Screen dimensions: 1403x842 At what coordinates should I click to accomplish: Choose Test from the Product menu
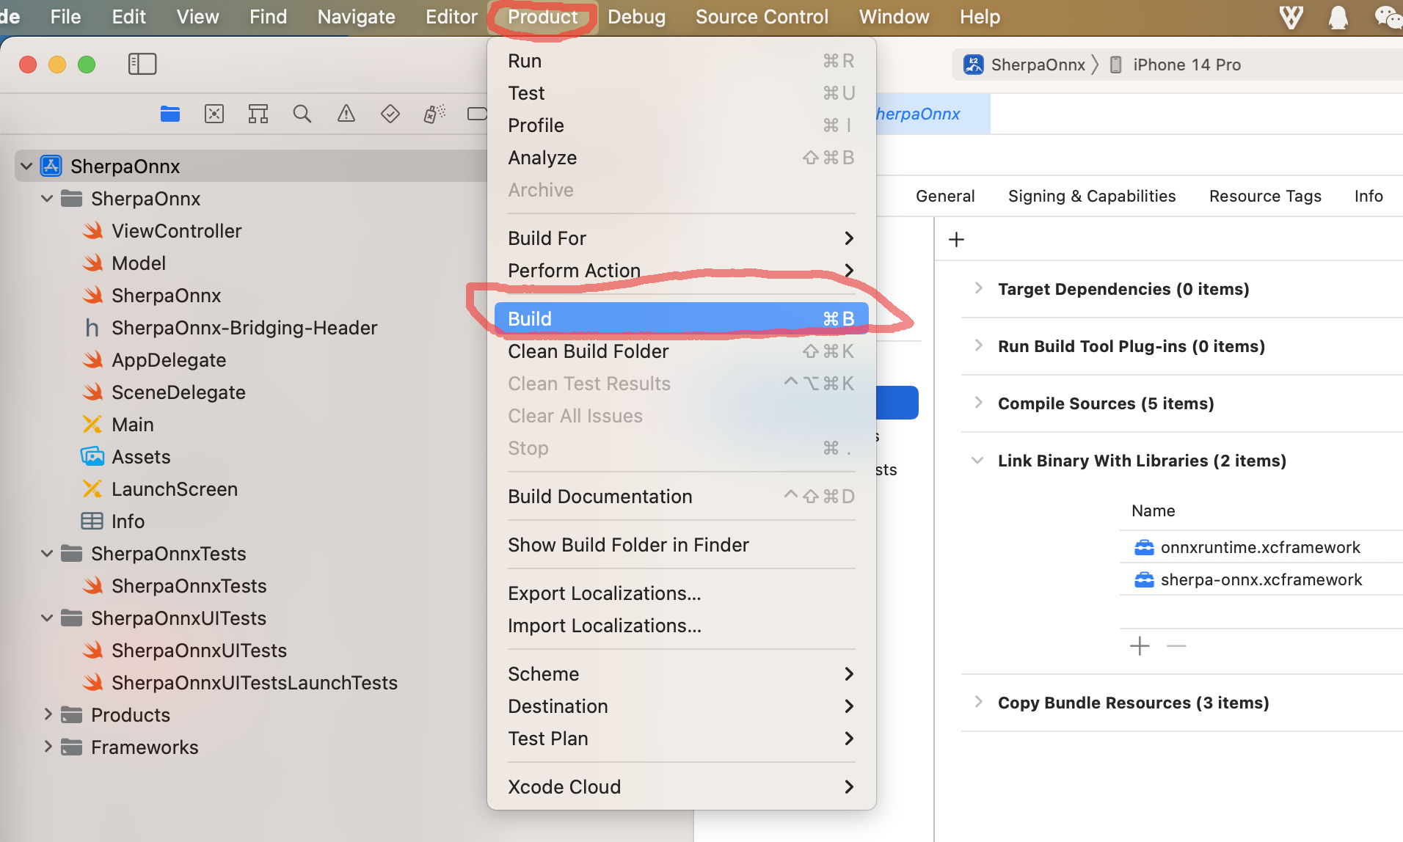pos(681,93)
